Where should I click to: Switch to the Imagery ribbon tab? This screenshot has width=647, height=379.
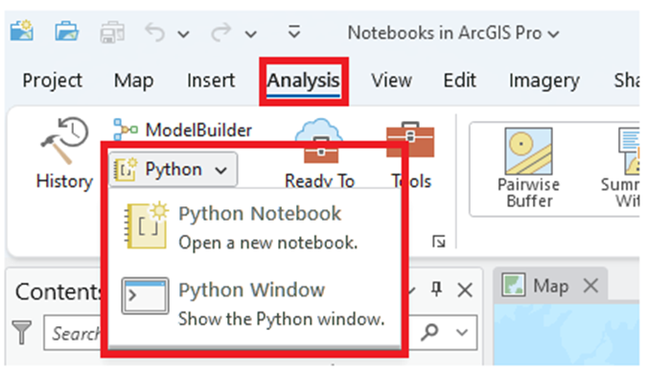pyautogui.click(x=544, y=81)
